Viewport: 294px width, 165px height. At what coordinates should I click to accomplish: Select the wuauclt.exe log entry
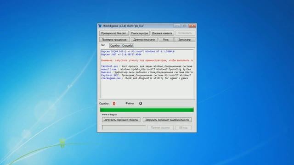146,69
